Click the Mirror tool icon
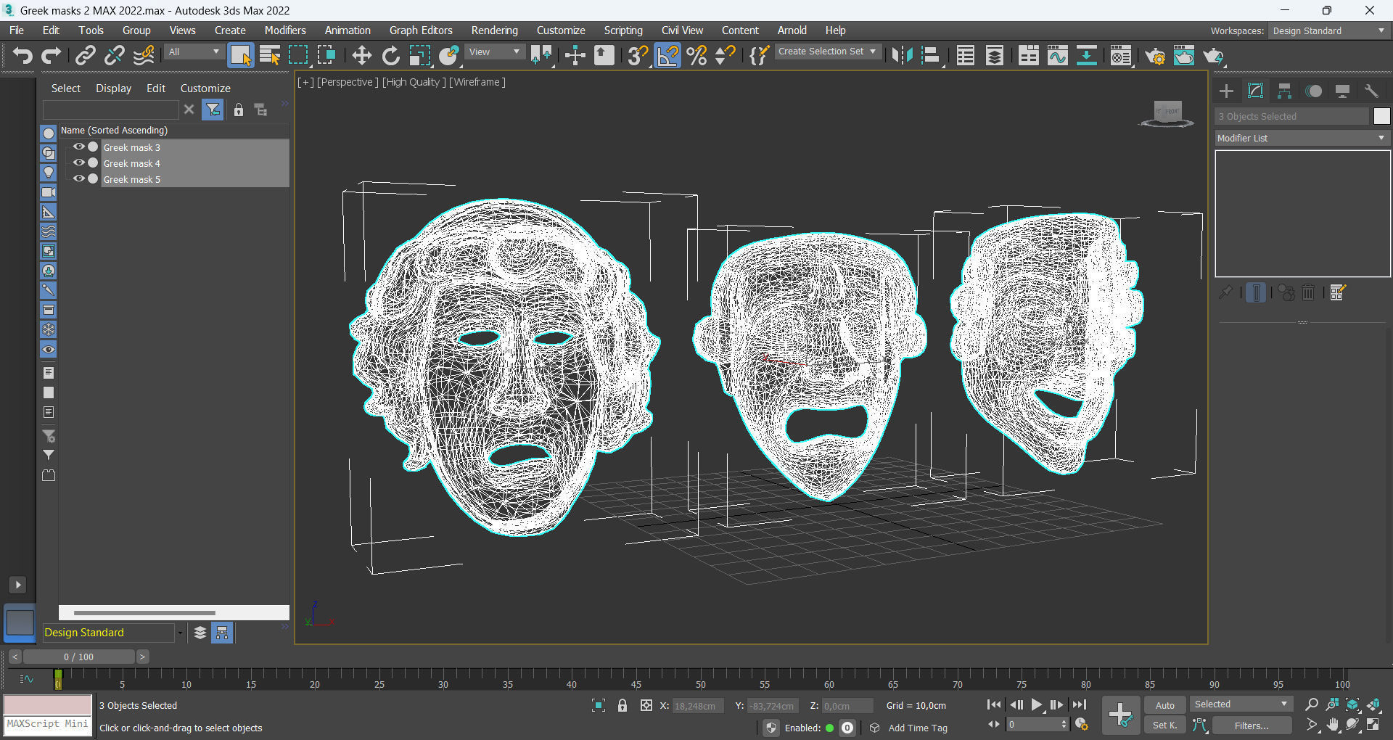1393x740 pixels. [x=902, y=56]
